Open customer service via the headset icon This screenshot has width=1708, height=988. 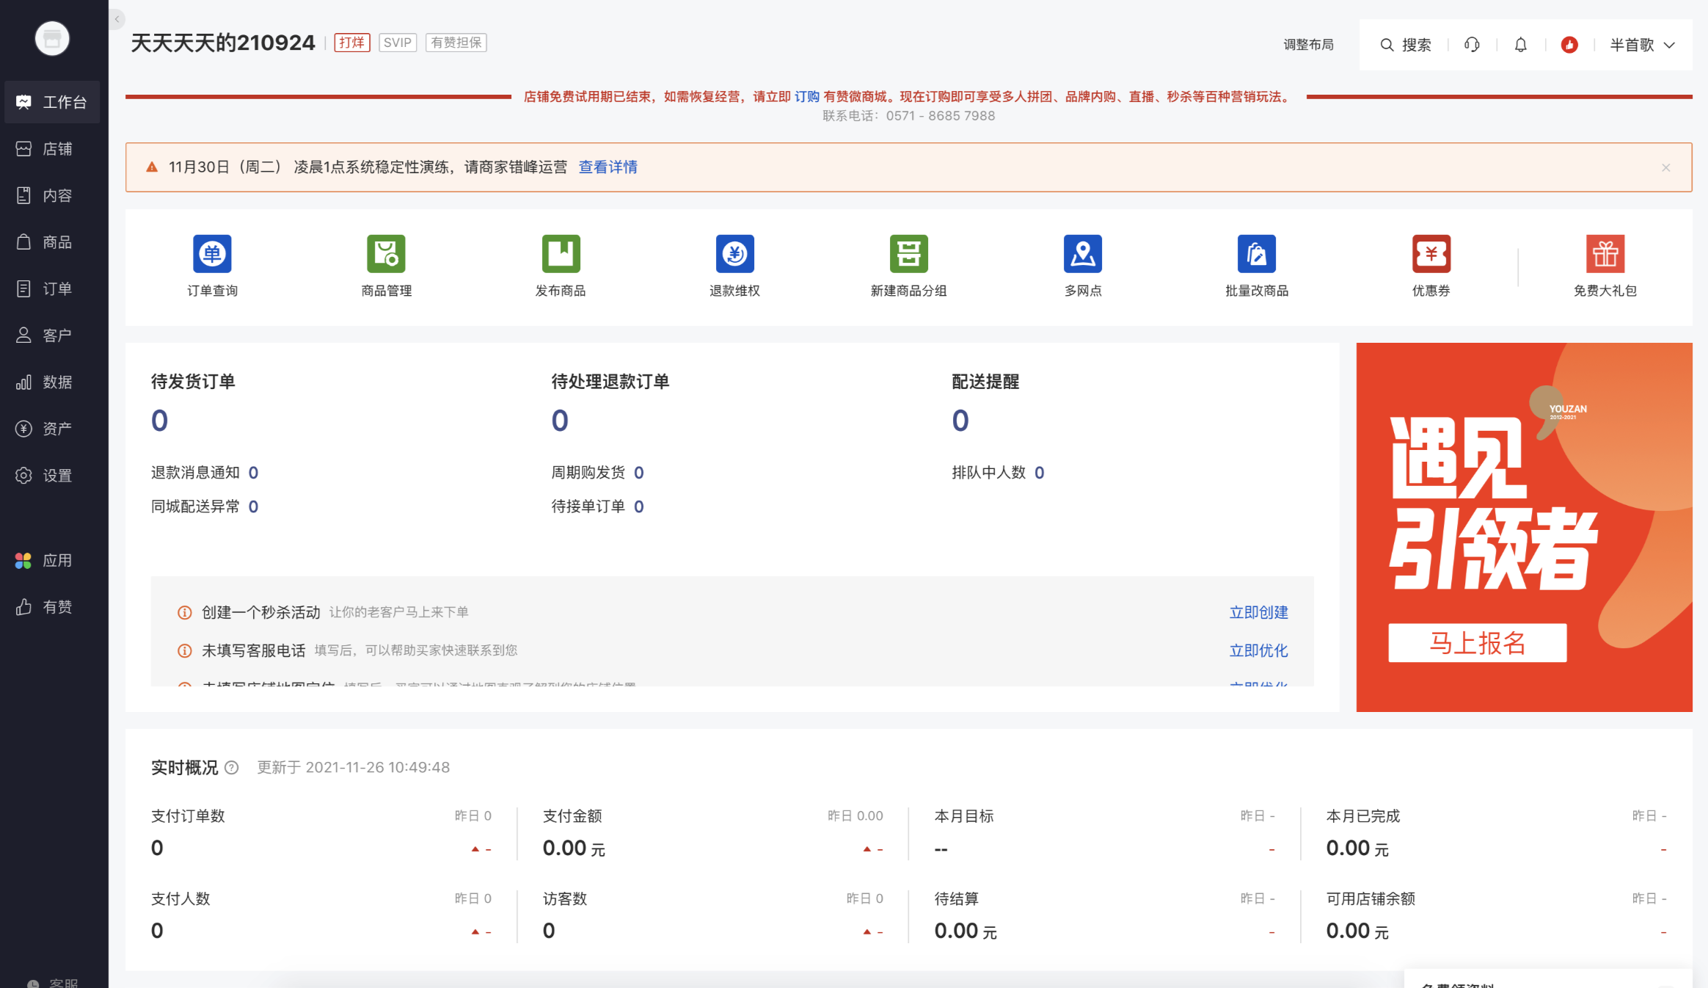pos(1472,44)
